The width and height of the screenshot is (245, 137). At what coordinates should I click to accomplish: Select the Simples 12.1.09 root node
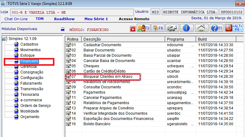tap(23, 39)
